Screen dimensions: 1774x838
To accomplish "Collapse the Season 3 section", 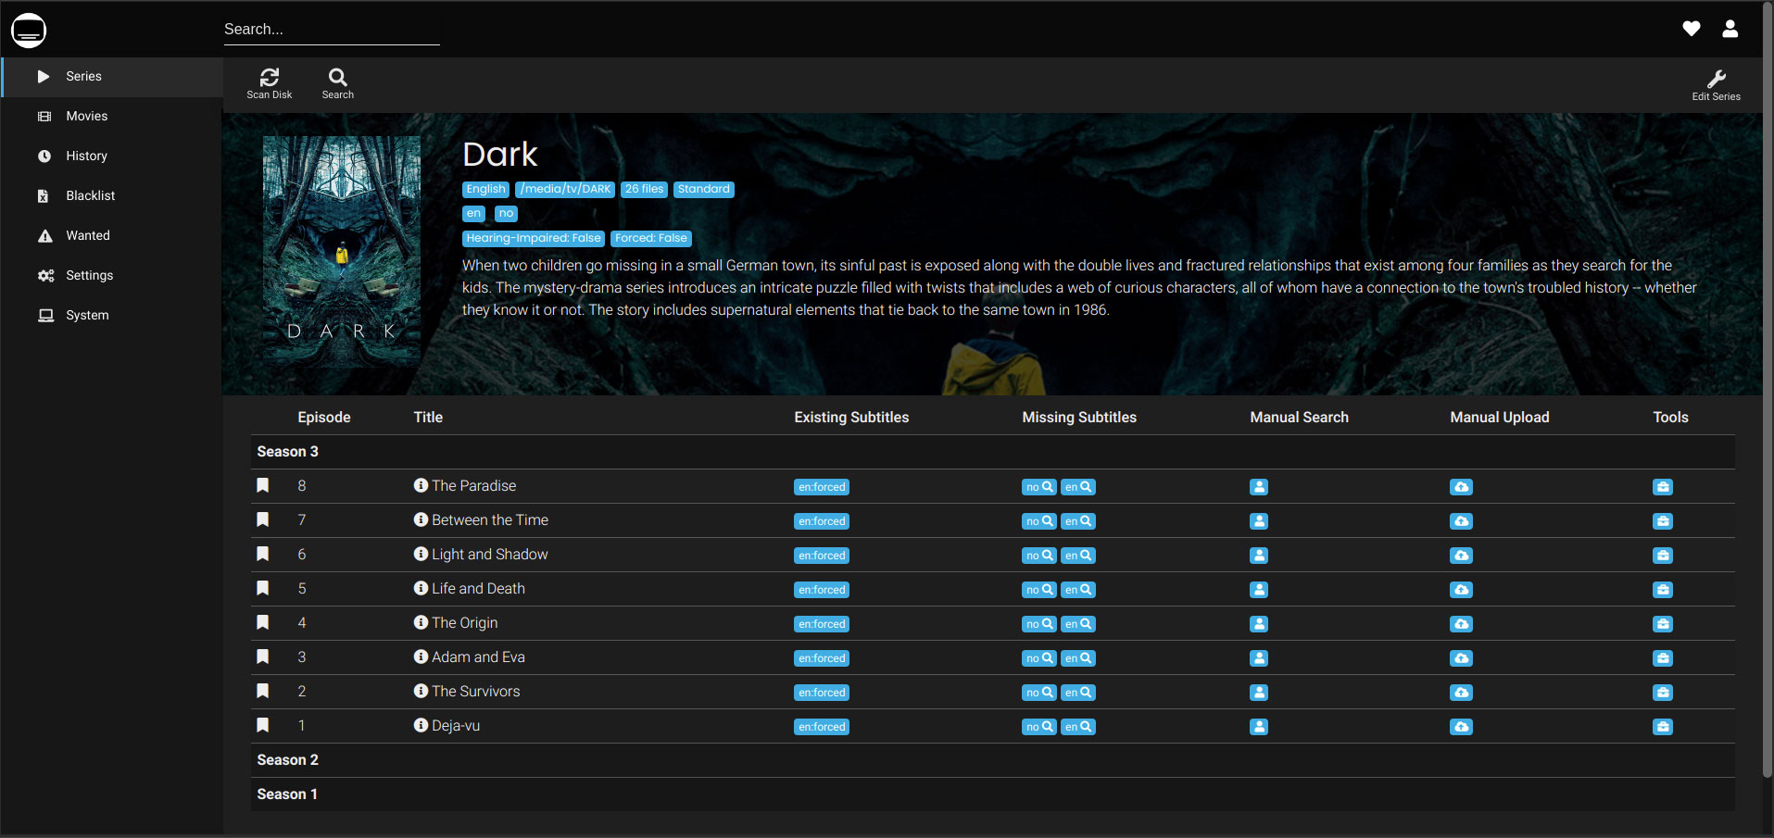I will [287, 452].
